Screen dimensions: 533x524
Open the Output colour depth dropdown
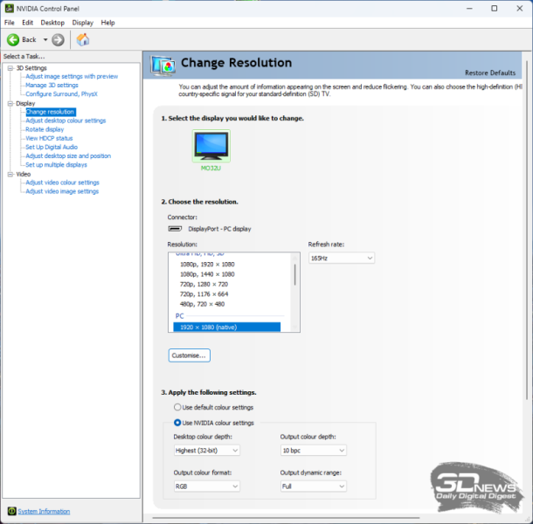[x=313, y=450]
